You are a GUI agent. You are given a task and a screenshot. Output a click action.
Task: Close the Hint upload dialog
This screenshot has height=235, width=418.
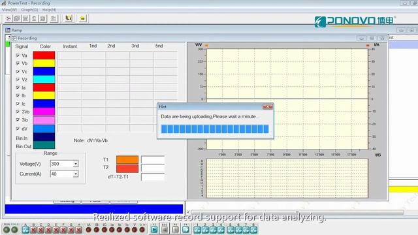[x=267, y=106]
